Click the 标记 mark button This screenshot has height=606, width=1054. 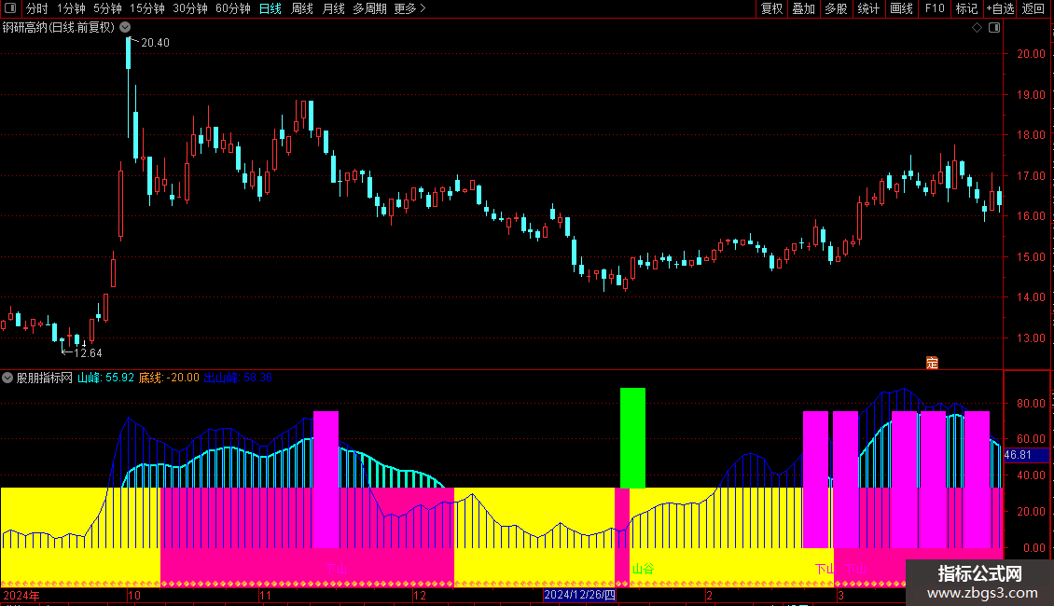coord(966,8)
